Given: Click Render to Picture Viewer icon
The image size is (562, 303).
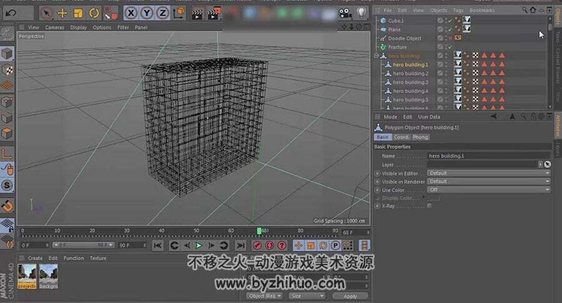Looking at the screenshot, I should [x=214, y=14].
